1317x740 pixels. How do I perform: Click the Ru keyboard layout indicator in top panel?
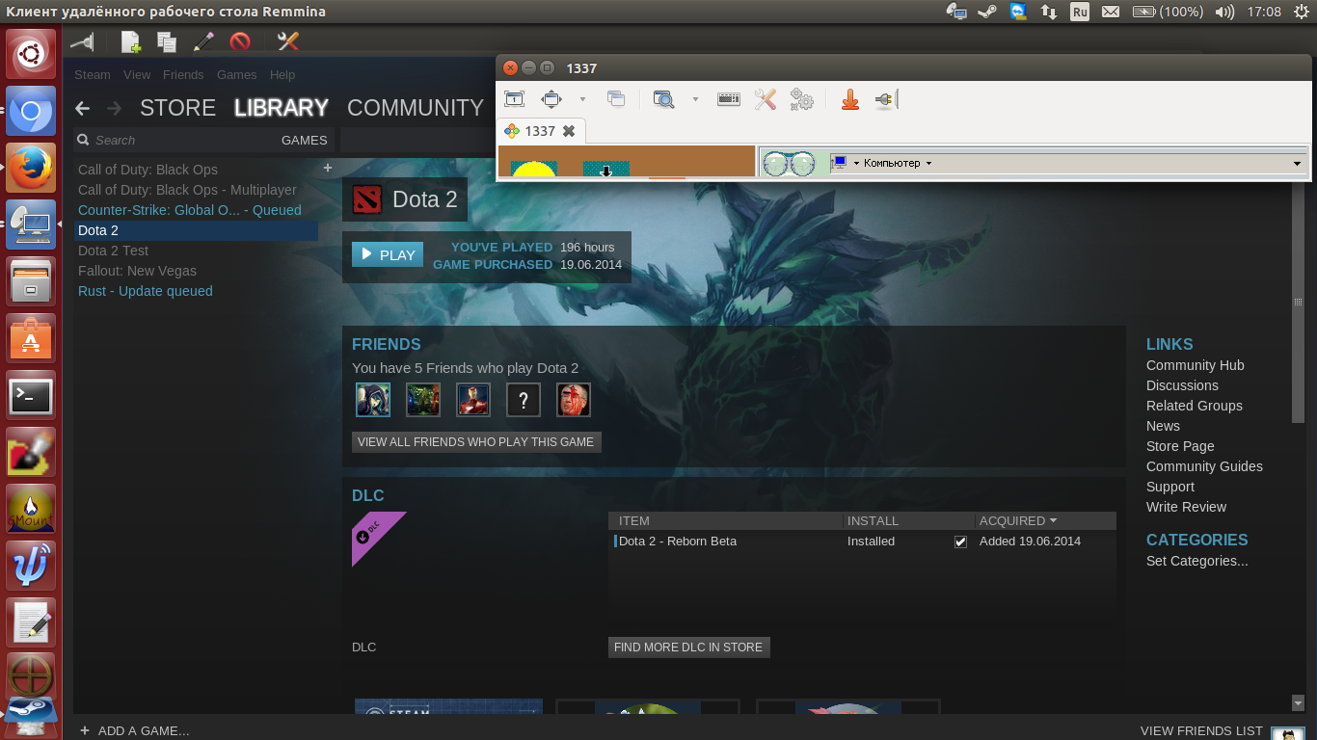pyautogui.click(x=1080, y=12)
